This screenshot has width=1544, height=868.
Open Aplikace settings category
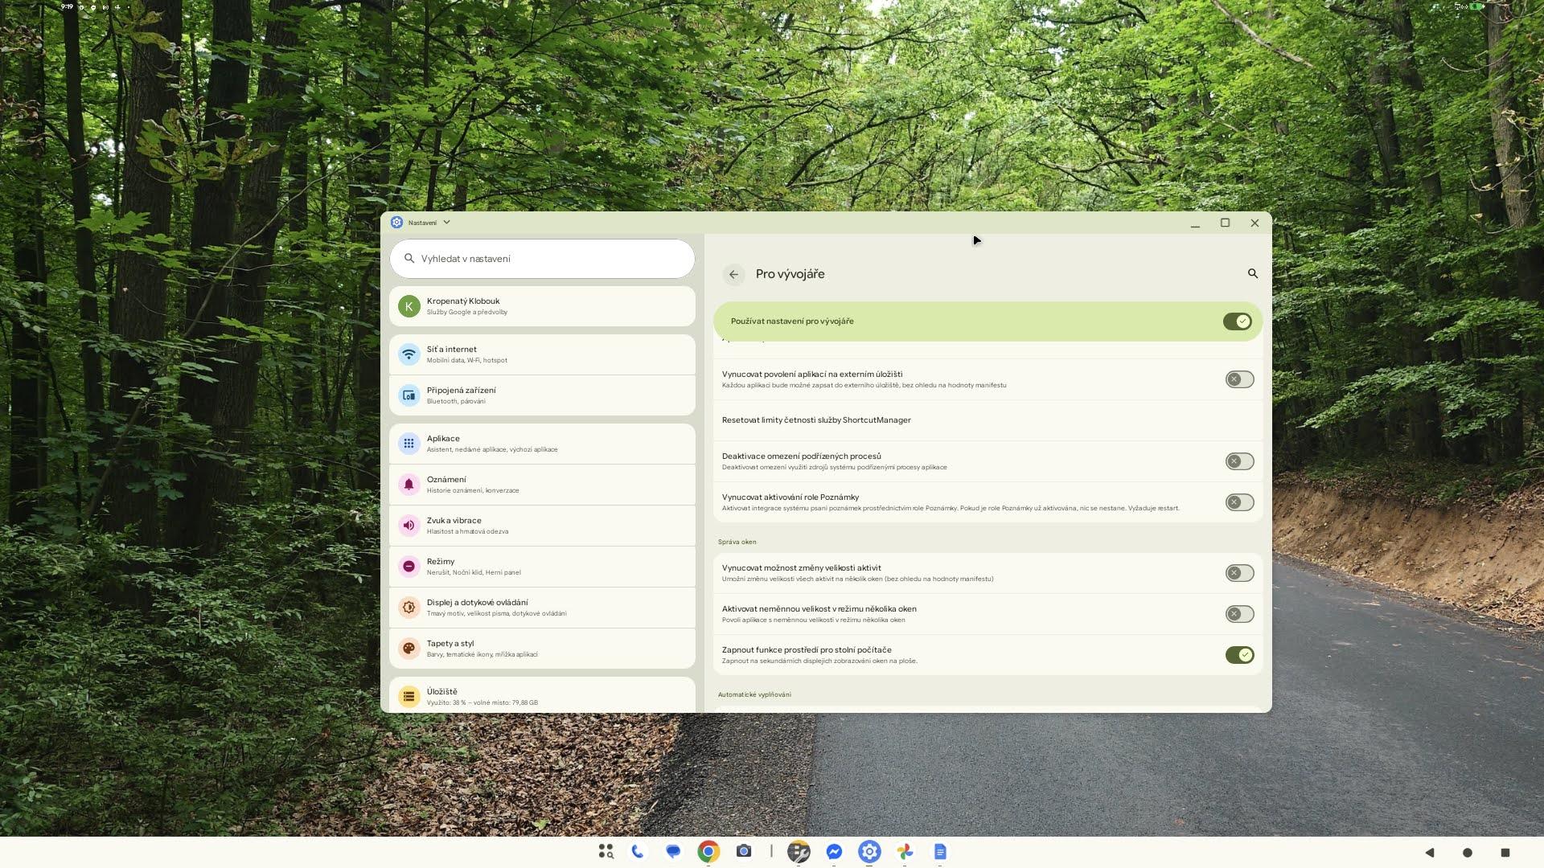click(x=542, y=444)
